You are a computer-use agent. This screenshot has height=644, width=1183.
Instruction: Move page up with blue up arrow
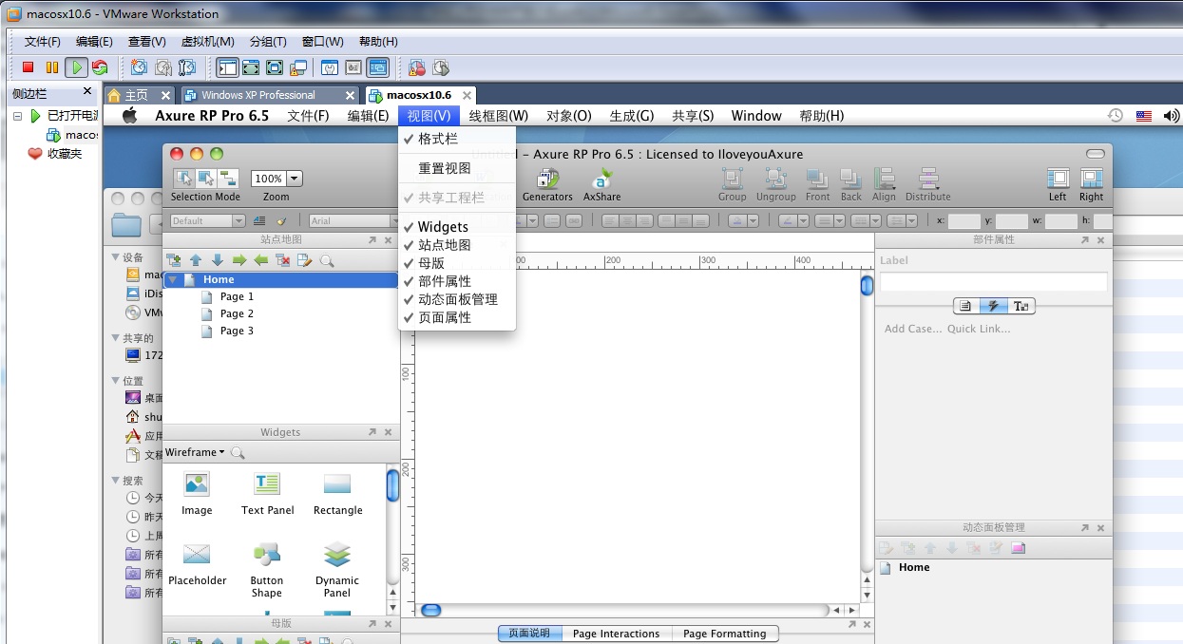pyautogui.click(x=196, y=259)
